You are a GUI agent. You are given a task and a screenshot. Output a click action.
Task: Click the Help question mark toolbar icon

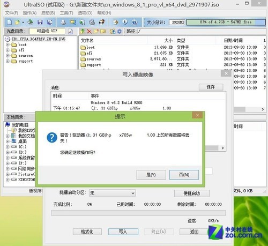pos(135,22)
